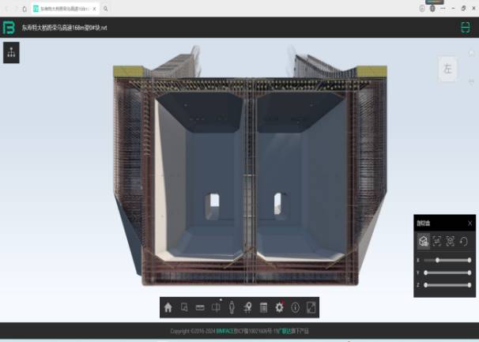Show model info with the info icon
Screen dimensions: 479x342
[x=295, y=307]
